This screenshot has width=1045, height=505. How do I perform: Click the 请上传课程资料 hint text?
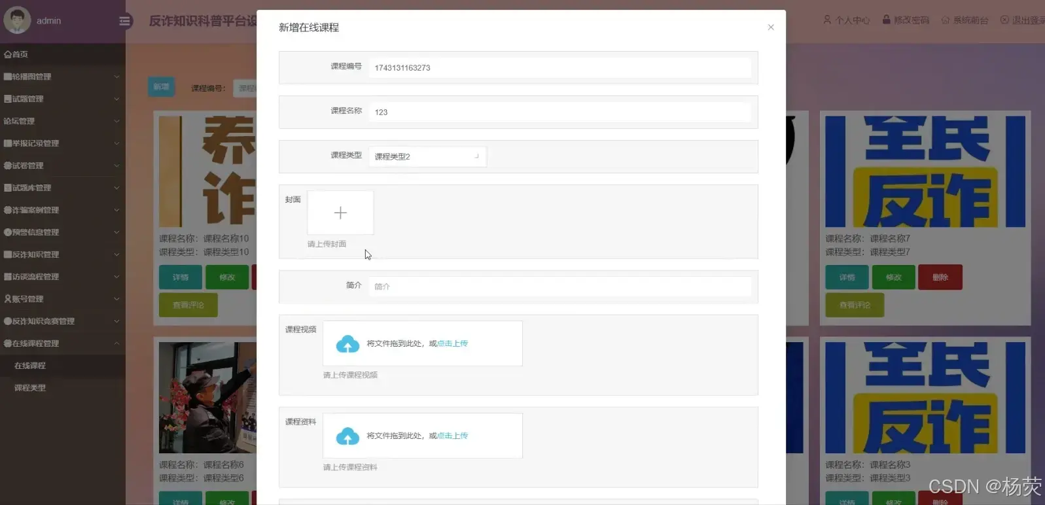[350, 467]
